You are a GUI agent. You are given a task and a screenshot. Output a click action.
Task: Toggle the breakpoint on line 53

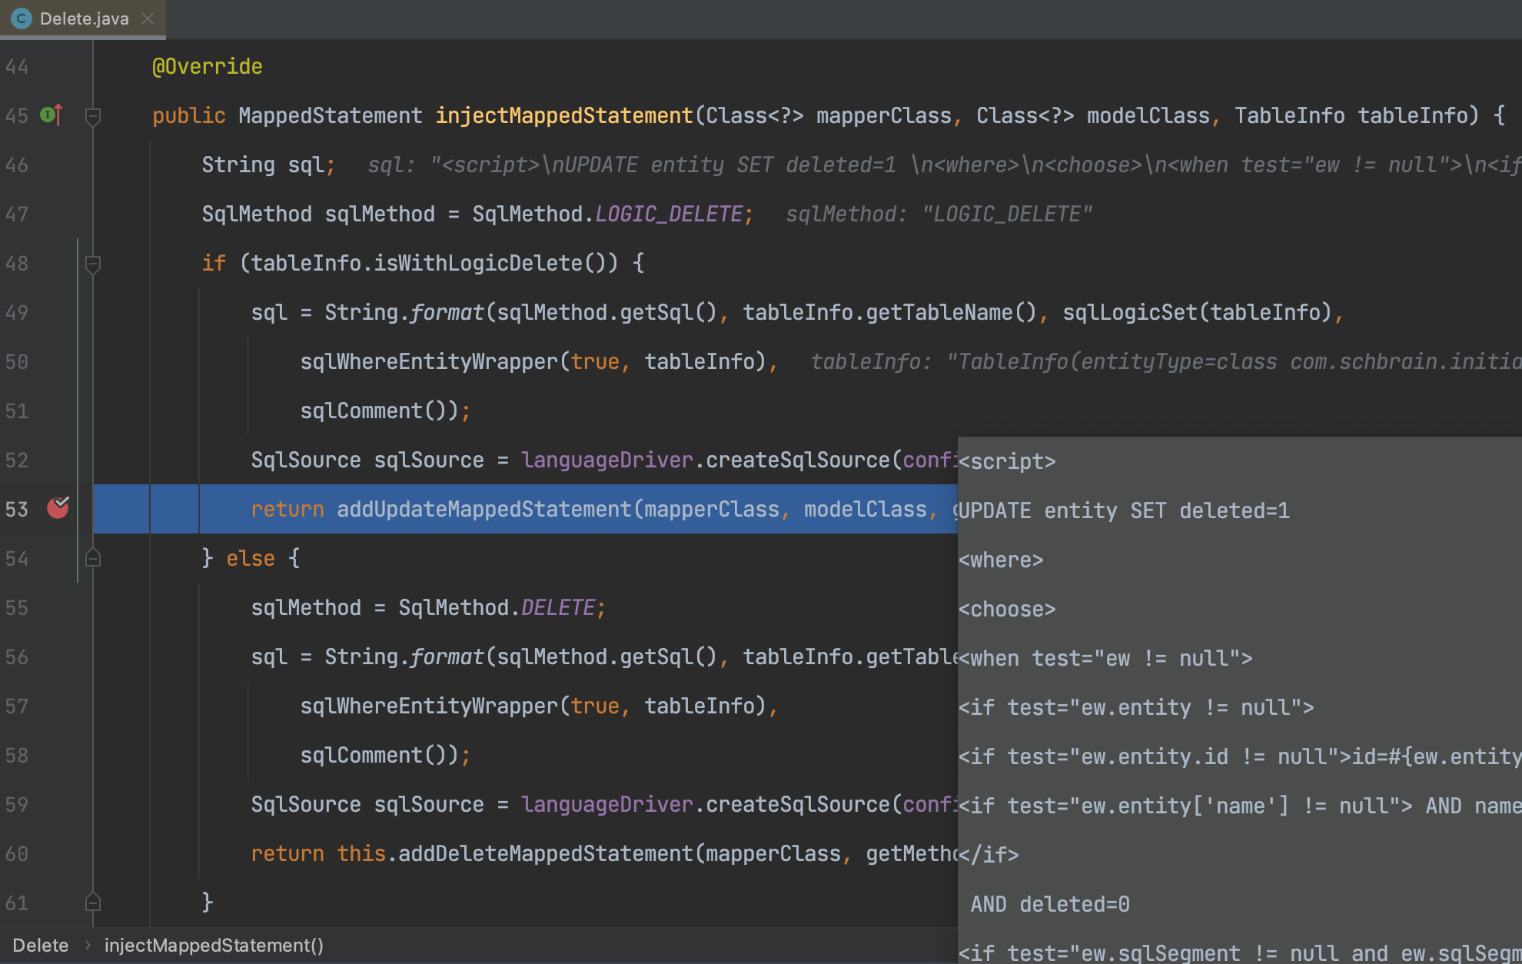tap(58, 508)
